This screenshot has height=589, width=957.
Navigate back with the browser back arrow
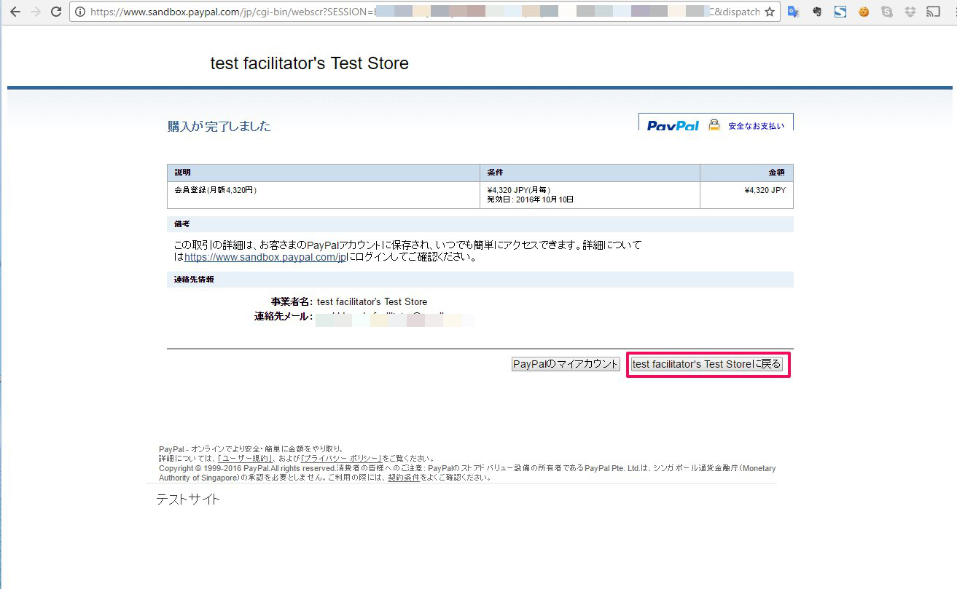(x=15, y=11)
